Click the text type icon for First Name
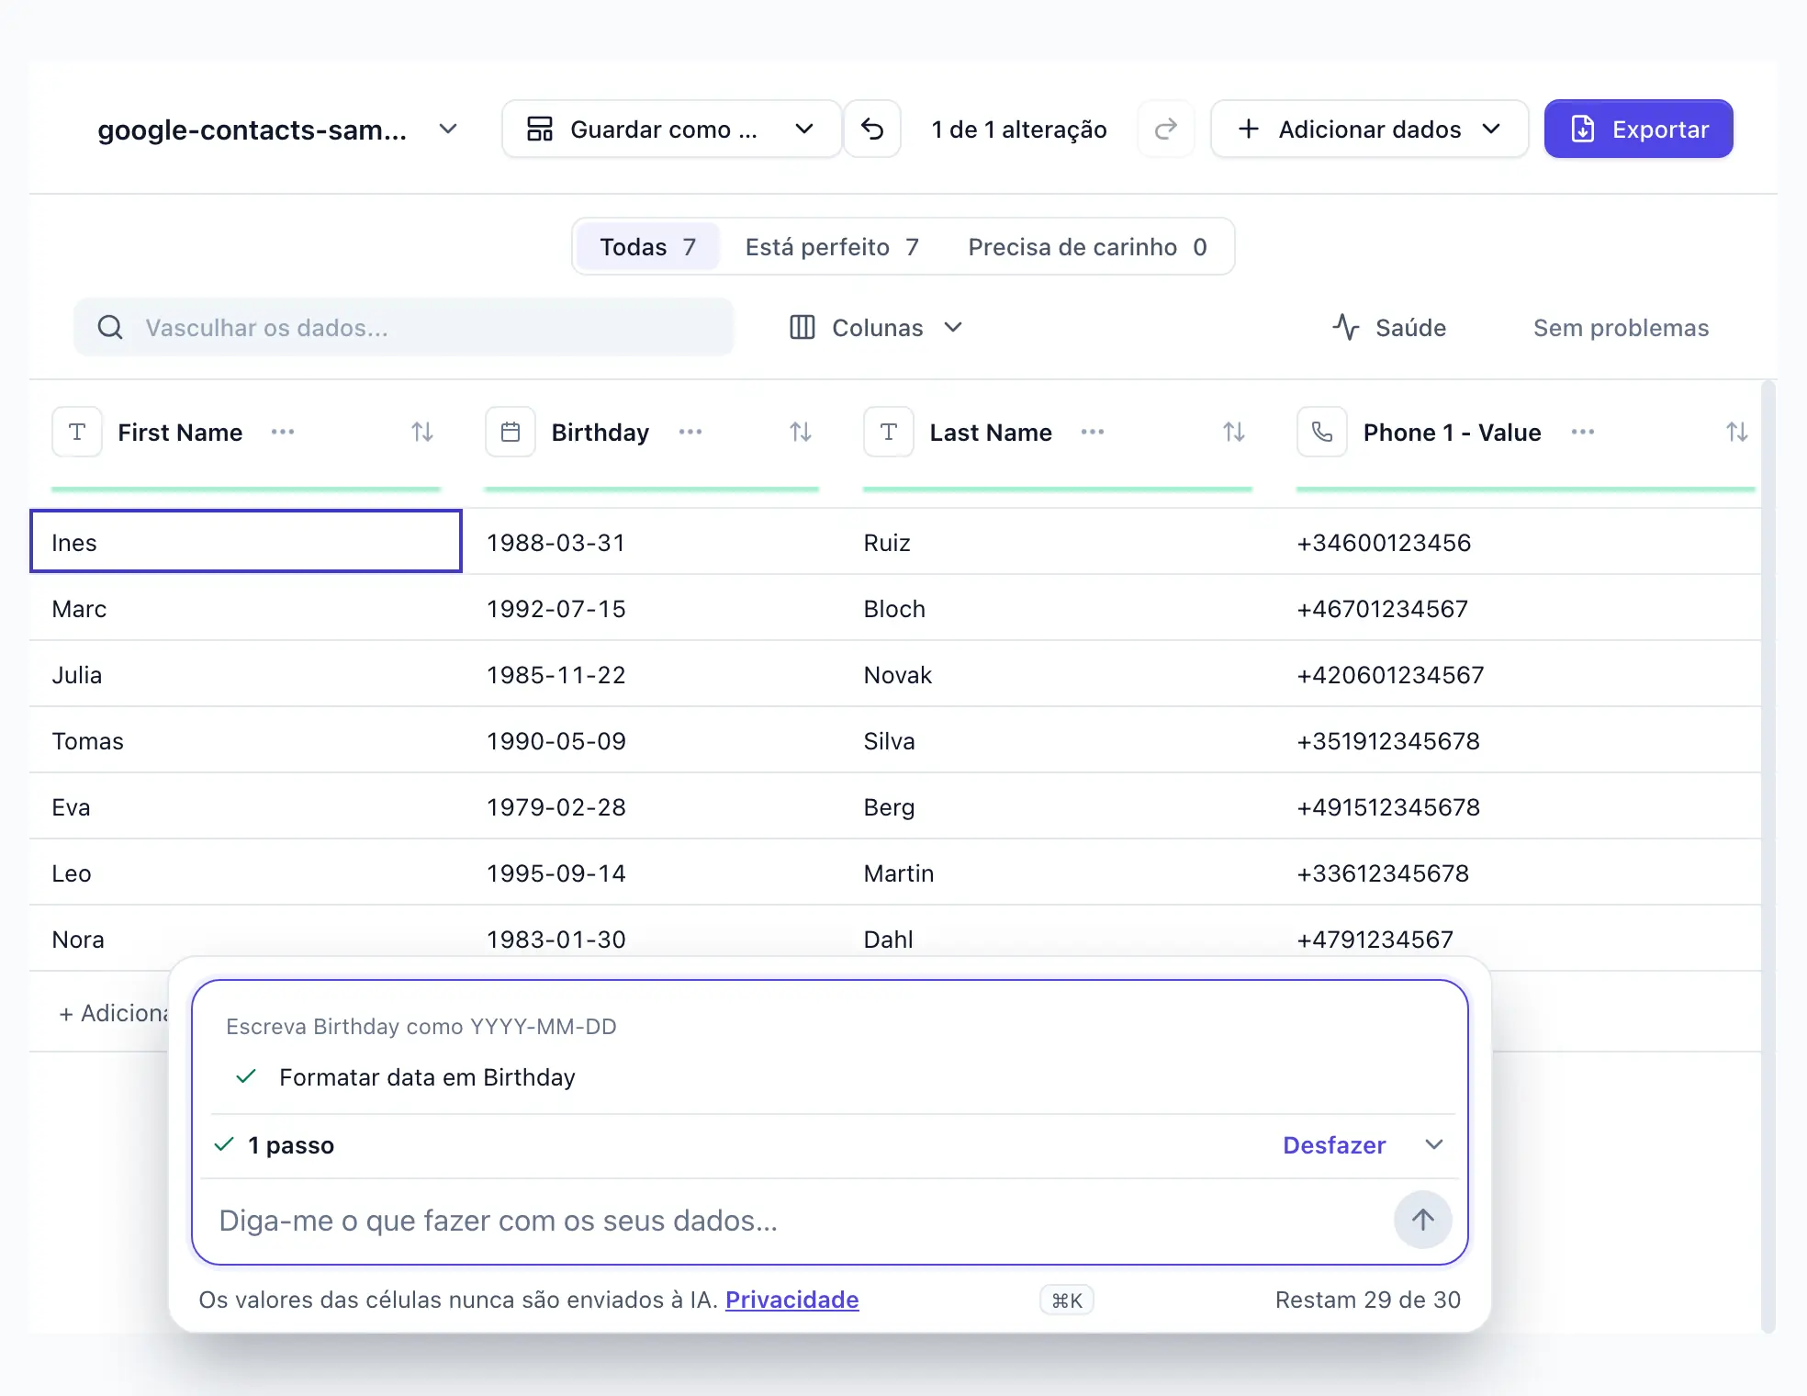 click(x=77, y=432)
